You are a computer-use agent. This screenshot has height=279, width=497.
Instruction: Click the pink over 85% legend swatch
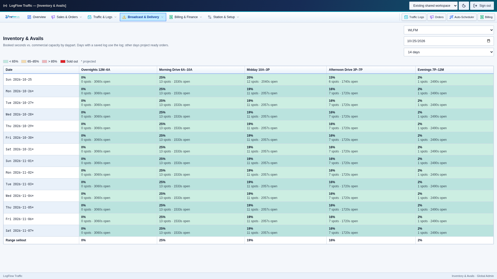45,61
